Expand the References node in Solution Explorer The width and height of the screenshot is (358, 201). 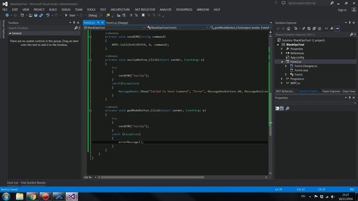(282, 53)
